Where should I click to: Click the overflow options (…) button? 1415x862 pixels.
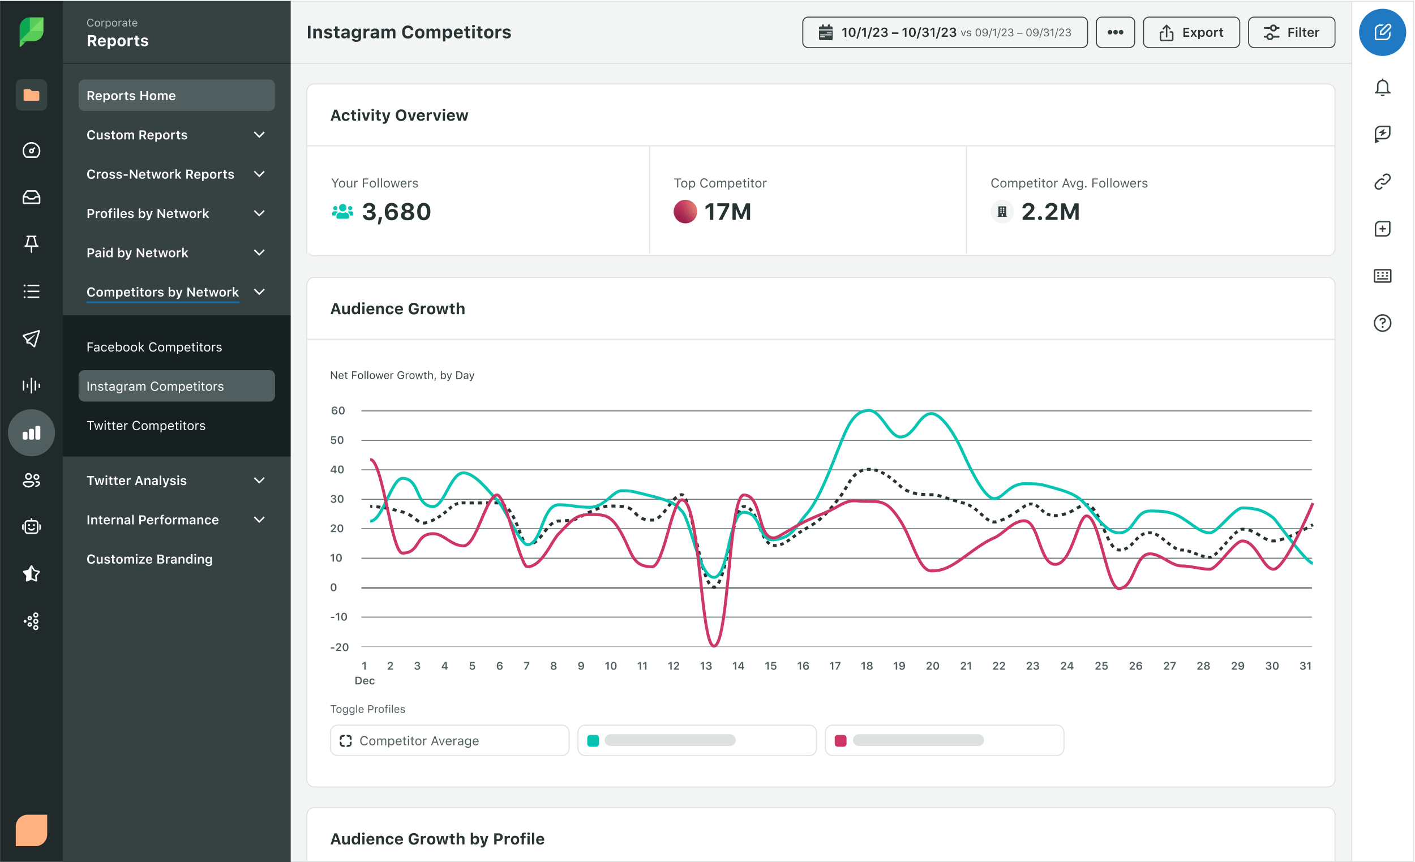point(1114,32)
